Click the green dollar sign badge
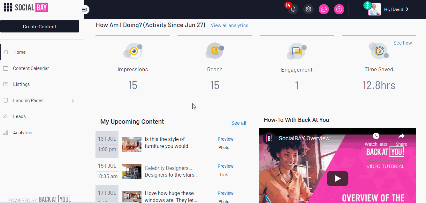 [368, 5]
